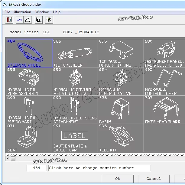Select the 655 Top Panel, Hinge & Fitting group

point(121,53)
